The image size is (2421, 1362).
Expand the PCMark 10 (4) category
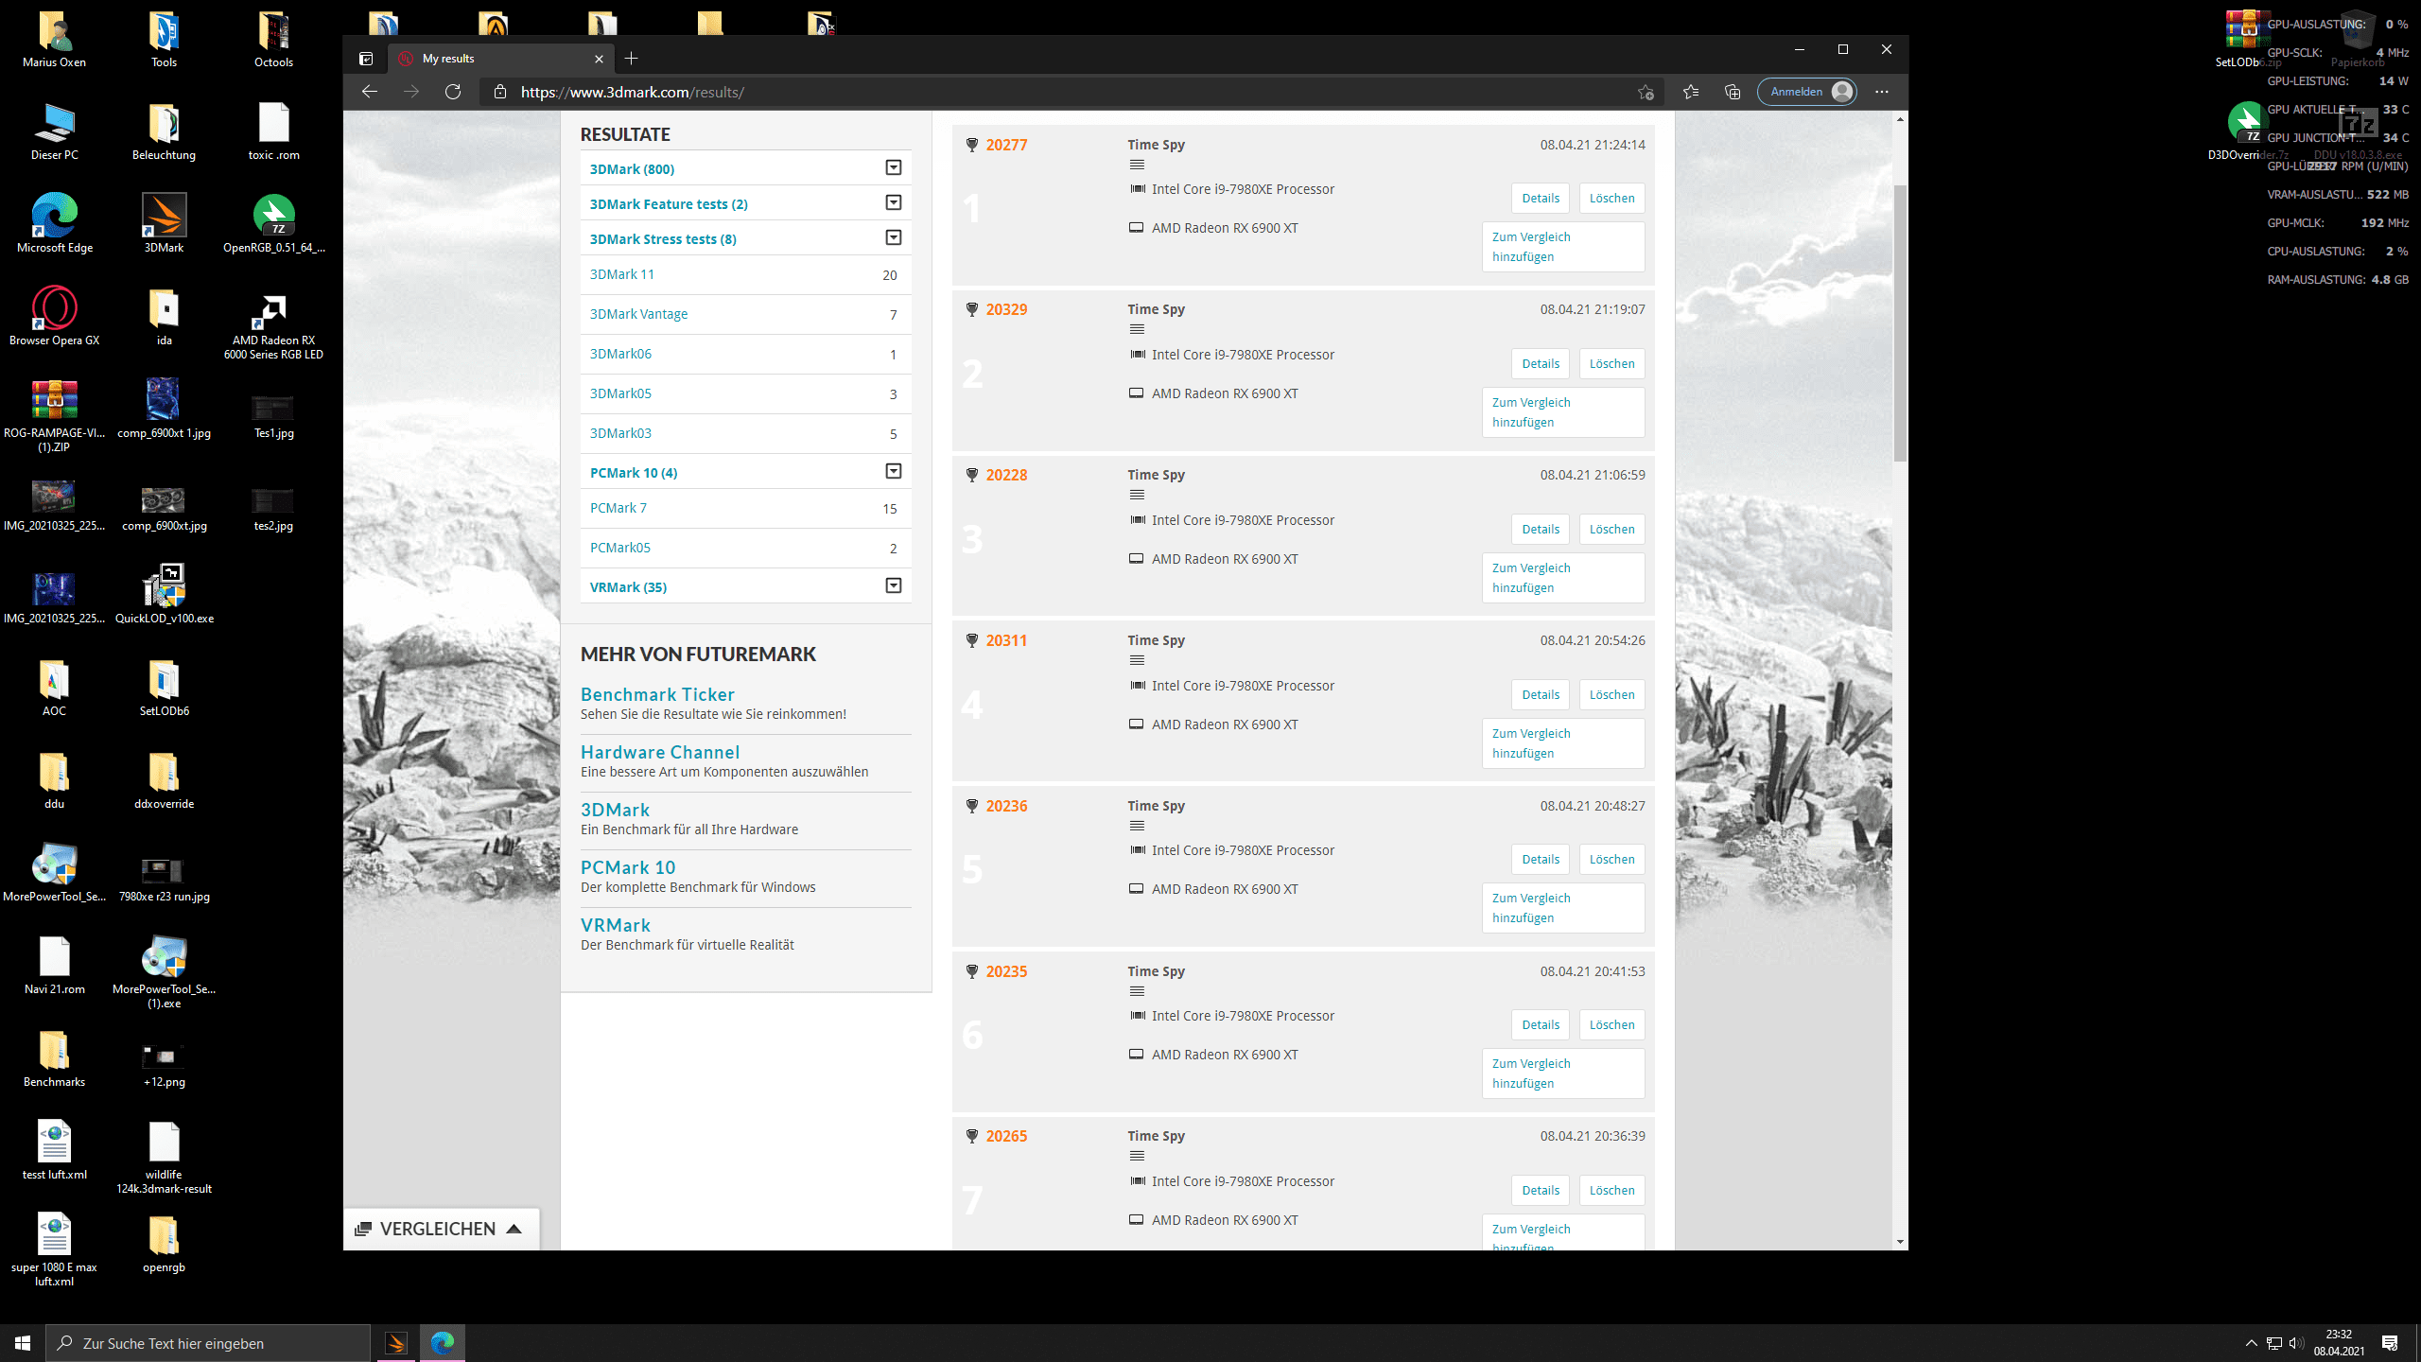coord(893,471)
